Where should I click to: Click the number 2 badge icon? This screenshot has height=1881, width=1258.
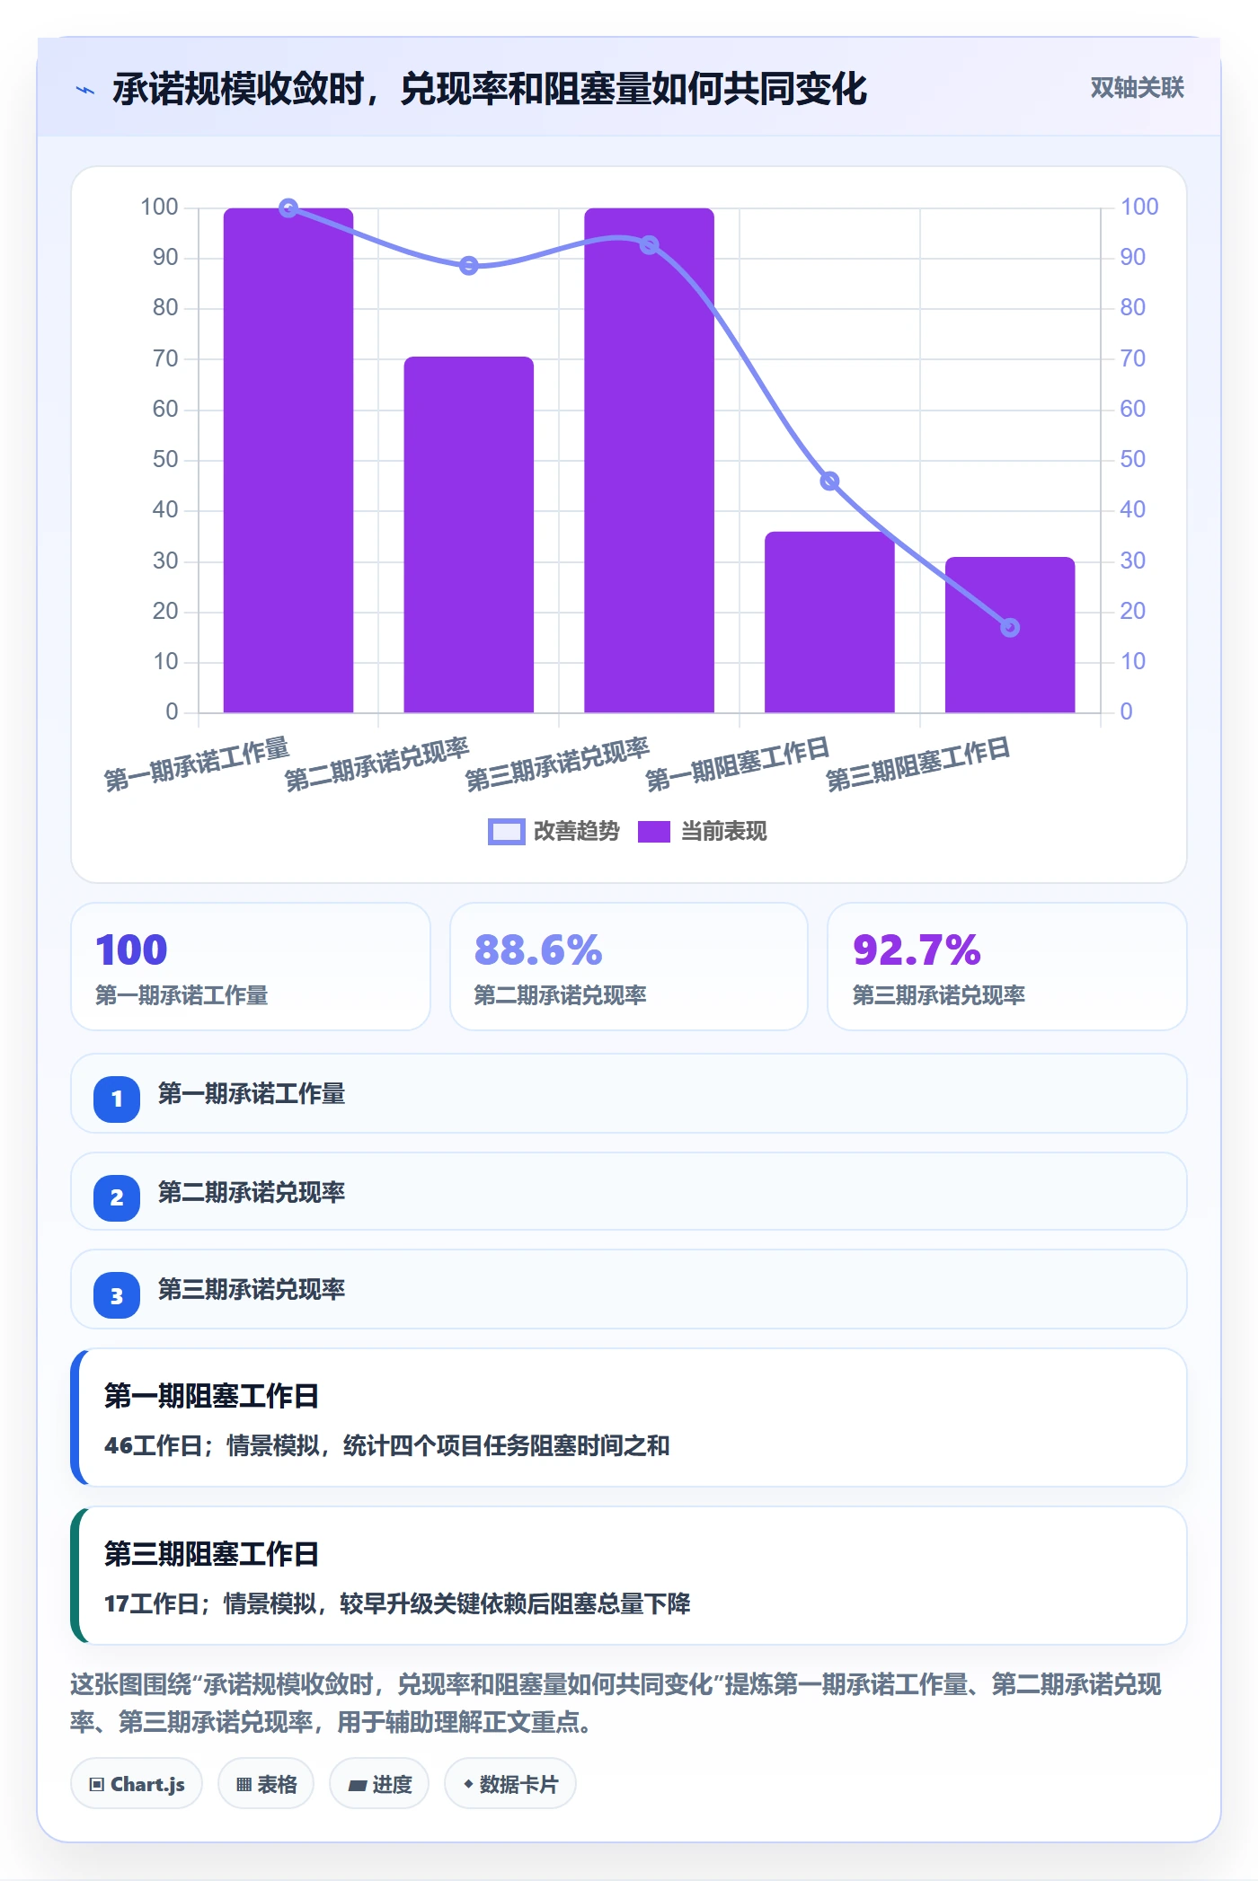(117, 1197)
